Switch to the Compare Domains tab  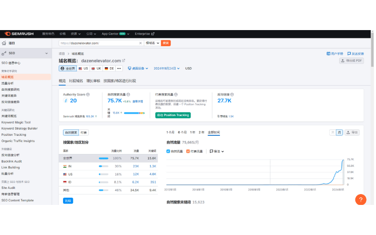coord(76,81)
